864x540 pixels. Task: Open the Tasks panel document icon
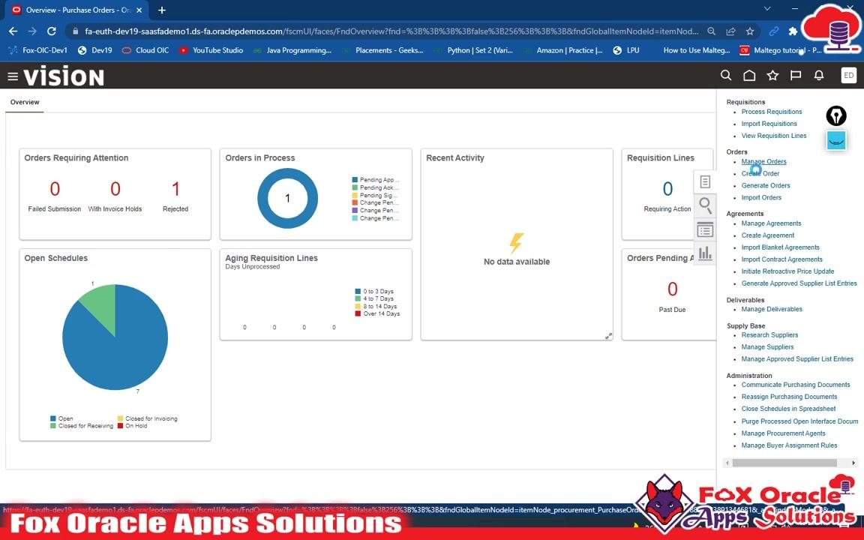point(705,181)
